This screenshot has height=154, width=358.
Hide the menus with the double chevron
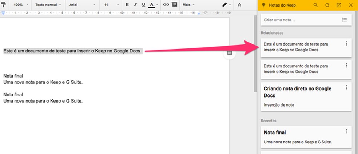tap(239, 5)
